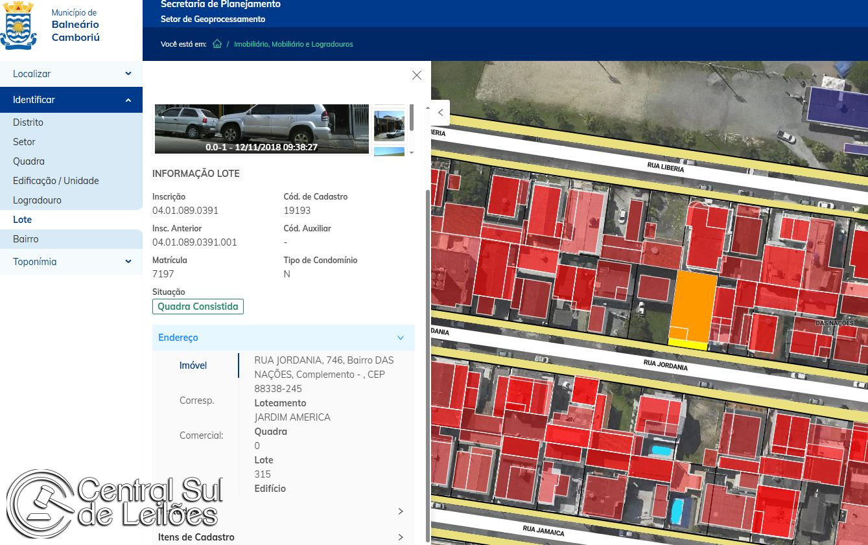Select Logradouro in Identificar list
The image size is (868, 545).
point(37,200)
